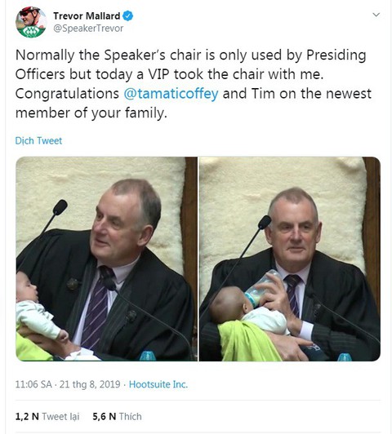392x434 pixels.
Task: Open the Trevor Mallard display name
Action: (x=87, y=15)
